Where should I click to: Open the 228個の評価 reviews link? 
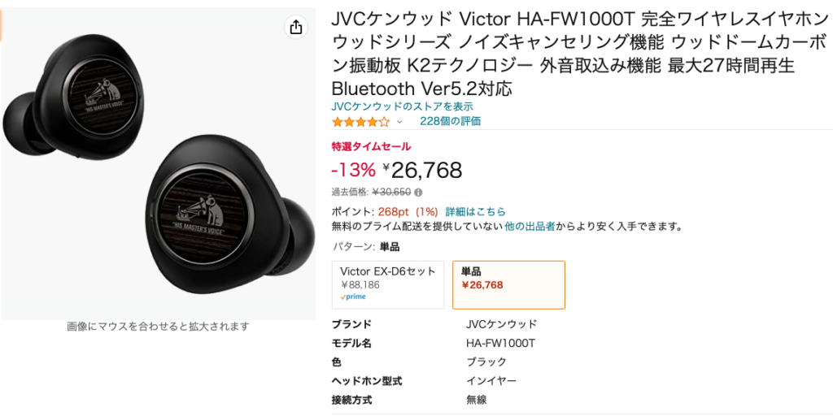450,121
